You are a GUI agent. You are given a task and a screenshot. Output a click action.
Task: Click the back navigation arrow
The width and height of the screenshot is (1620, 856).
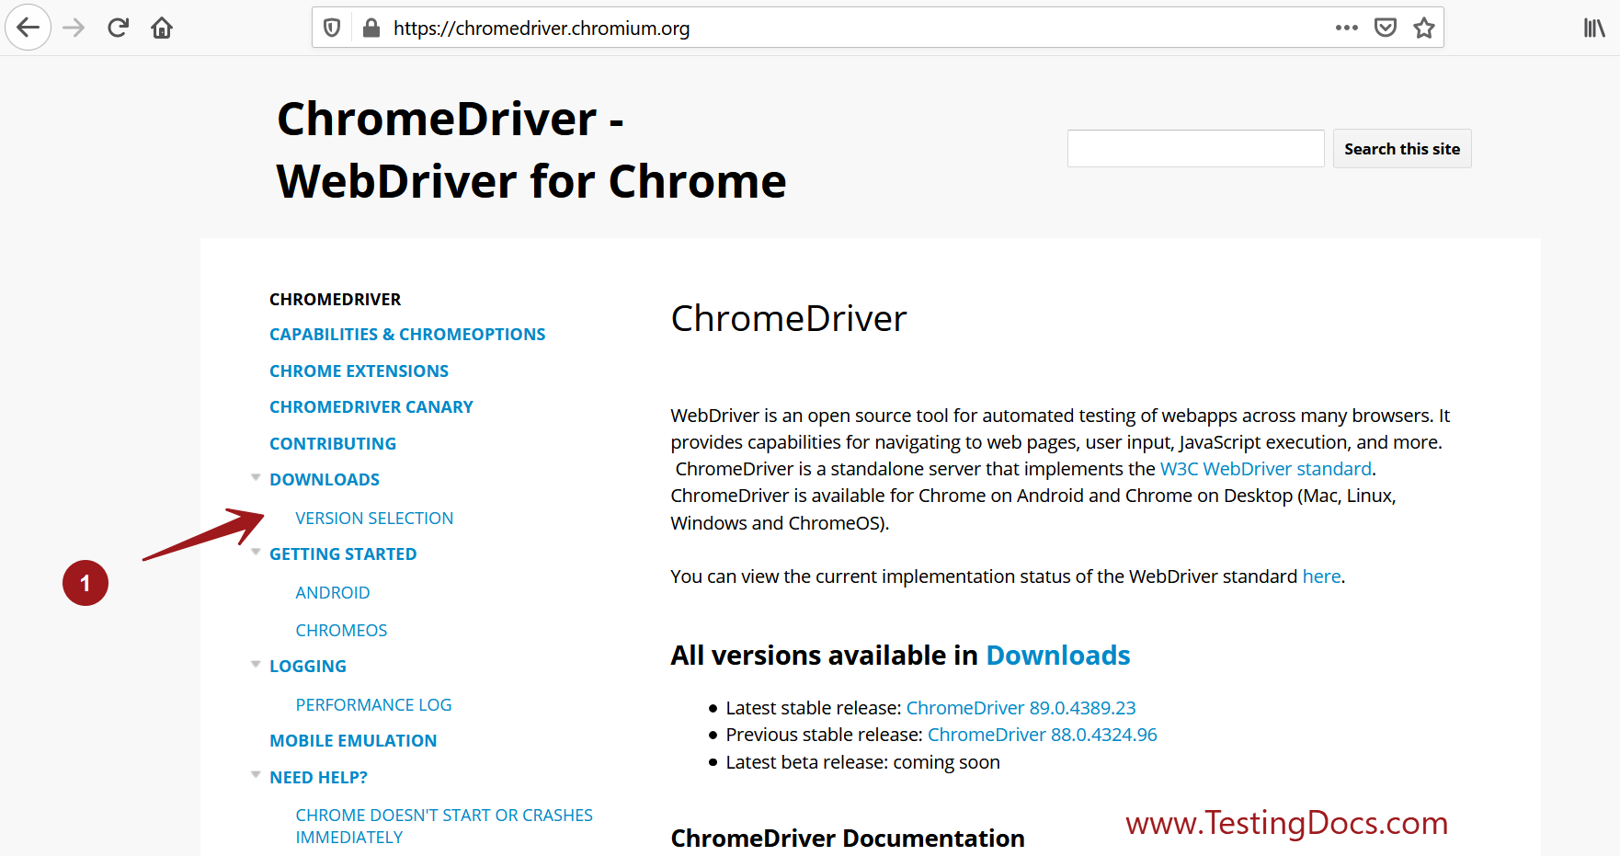point(28,28)
